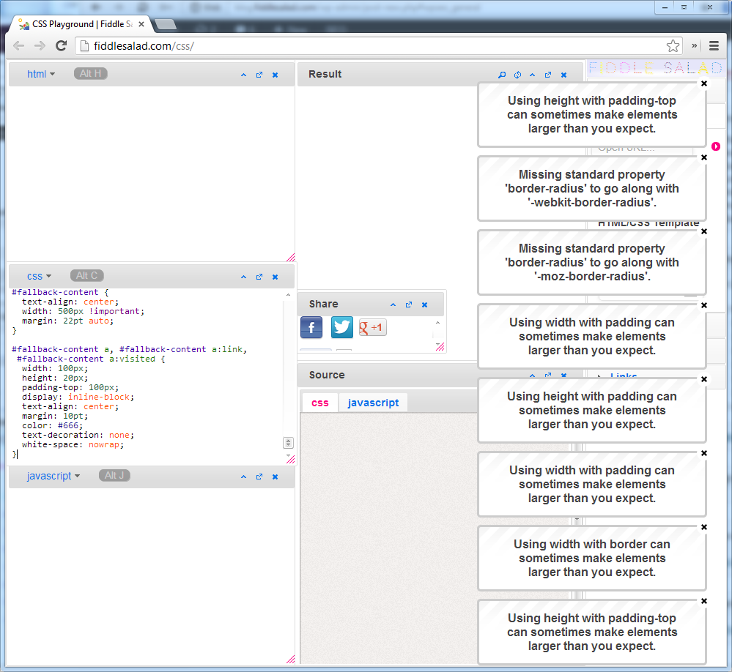Screen dimensions: 732x672
Task: Click the 'text-decoration: none;' code line
Action: tap(78, 435)
